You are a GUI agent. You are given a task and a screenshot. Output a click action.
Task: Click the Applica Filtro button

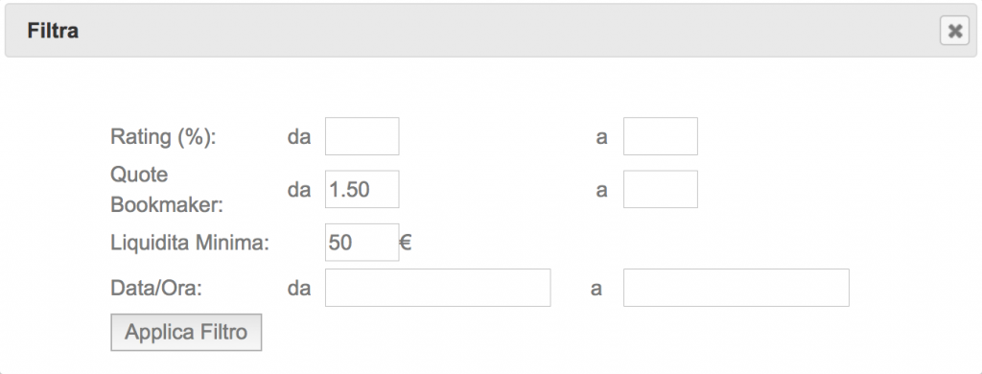coord(186,332)
